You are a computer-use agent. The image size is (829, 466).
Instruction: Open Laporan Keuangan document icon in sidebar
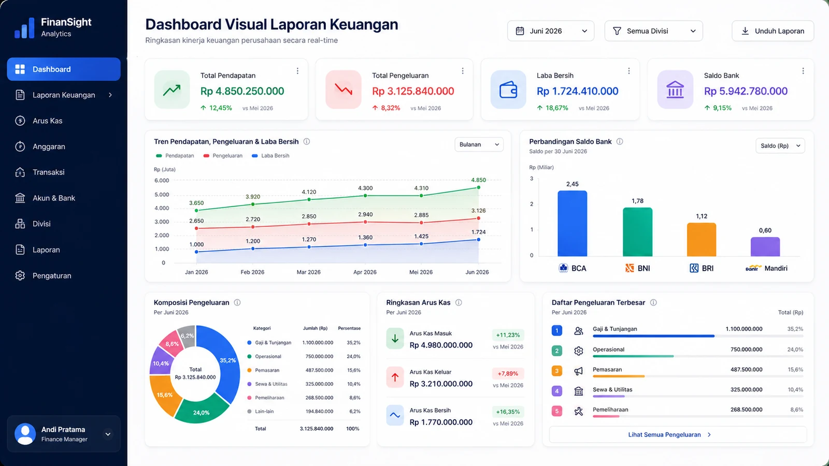[x=20, y=95]
